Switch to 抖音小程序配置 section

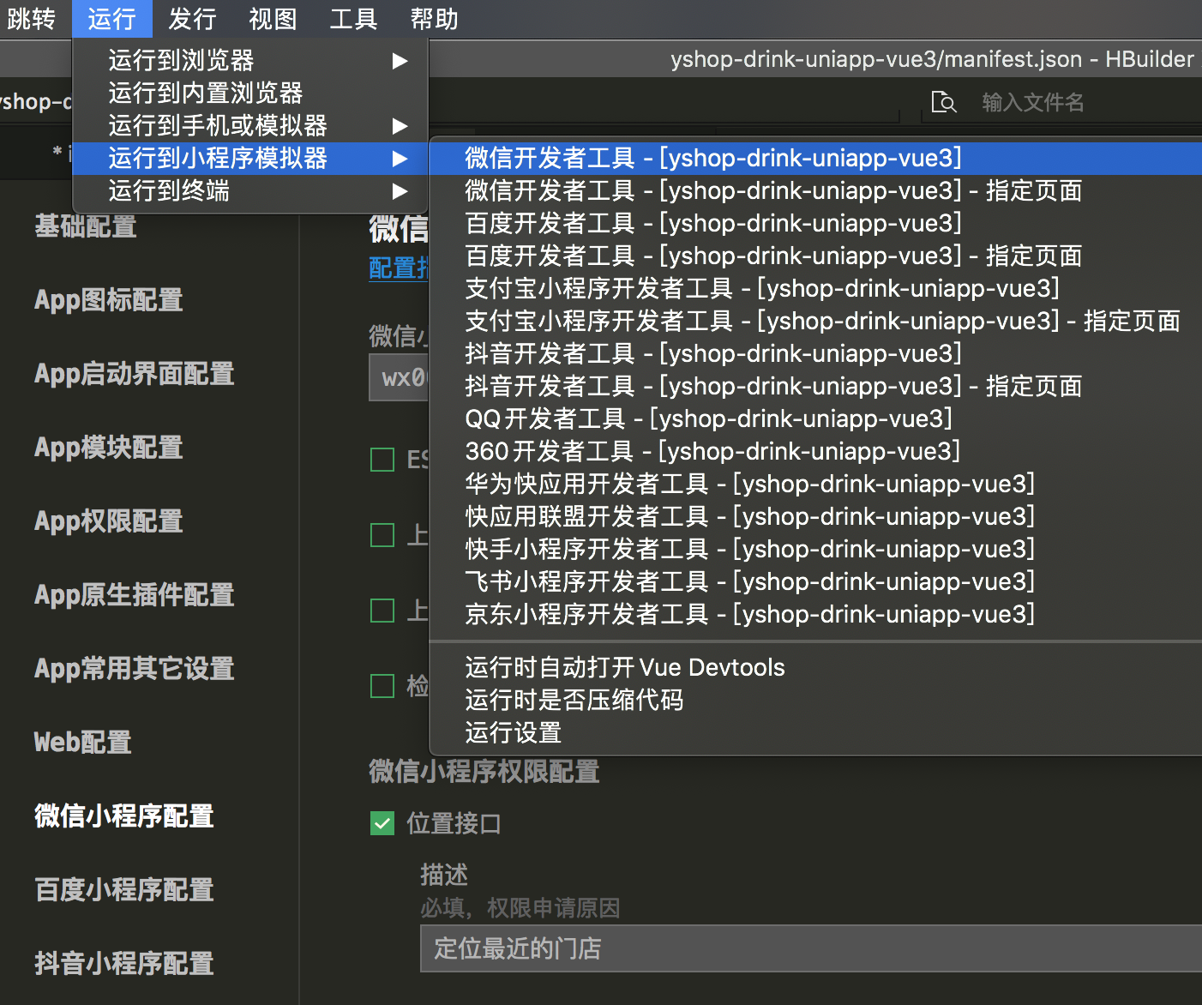point(124,964)
